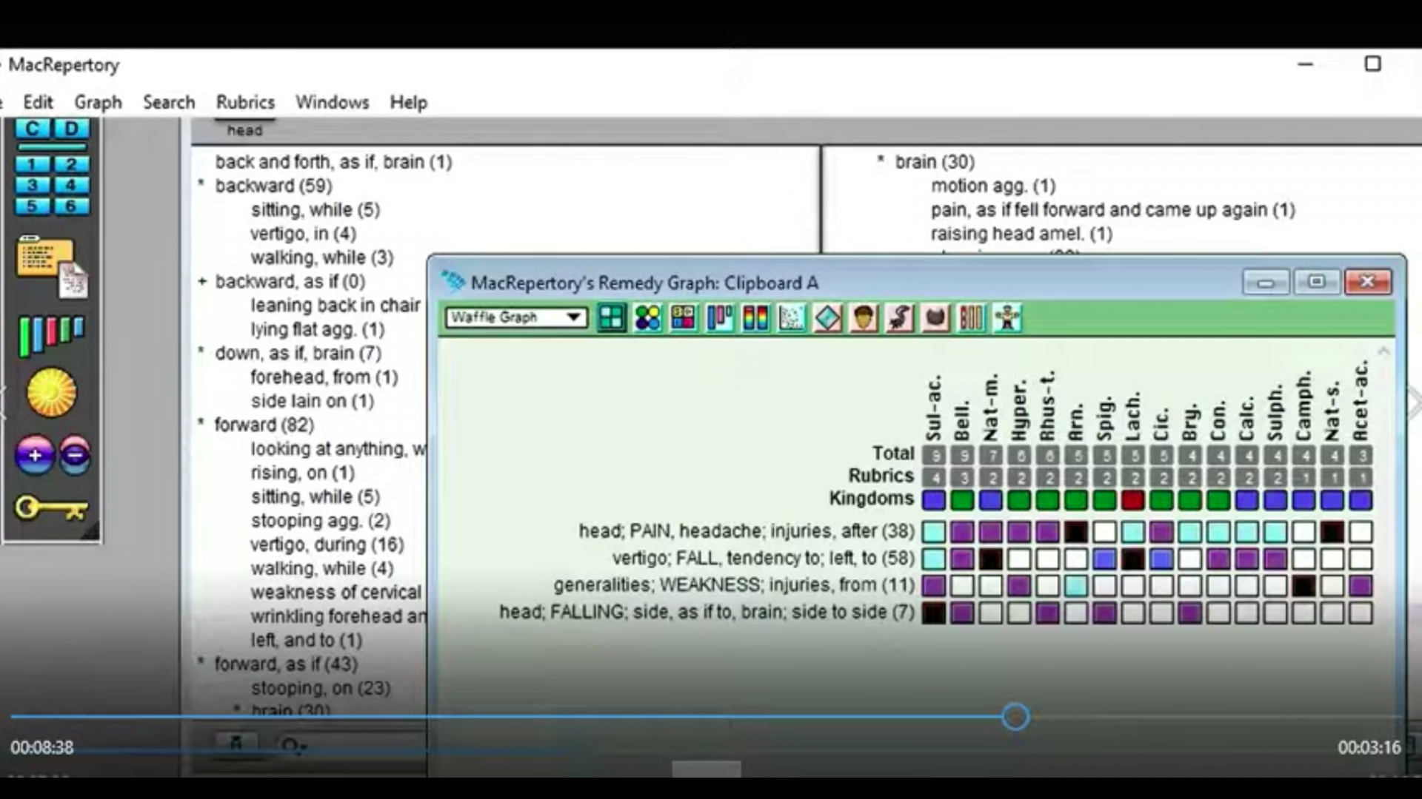Viewport: 1422px width, 799px height.
Task: Expand the 'backward, as if (0)' plus marker
Action: (x=201, y=281)
